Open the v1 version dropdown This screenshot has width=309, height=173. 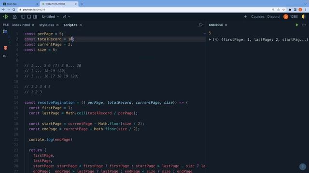[x=67, y=17]
